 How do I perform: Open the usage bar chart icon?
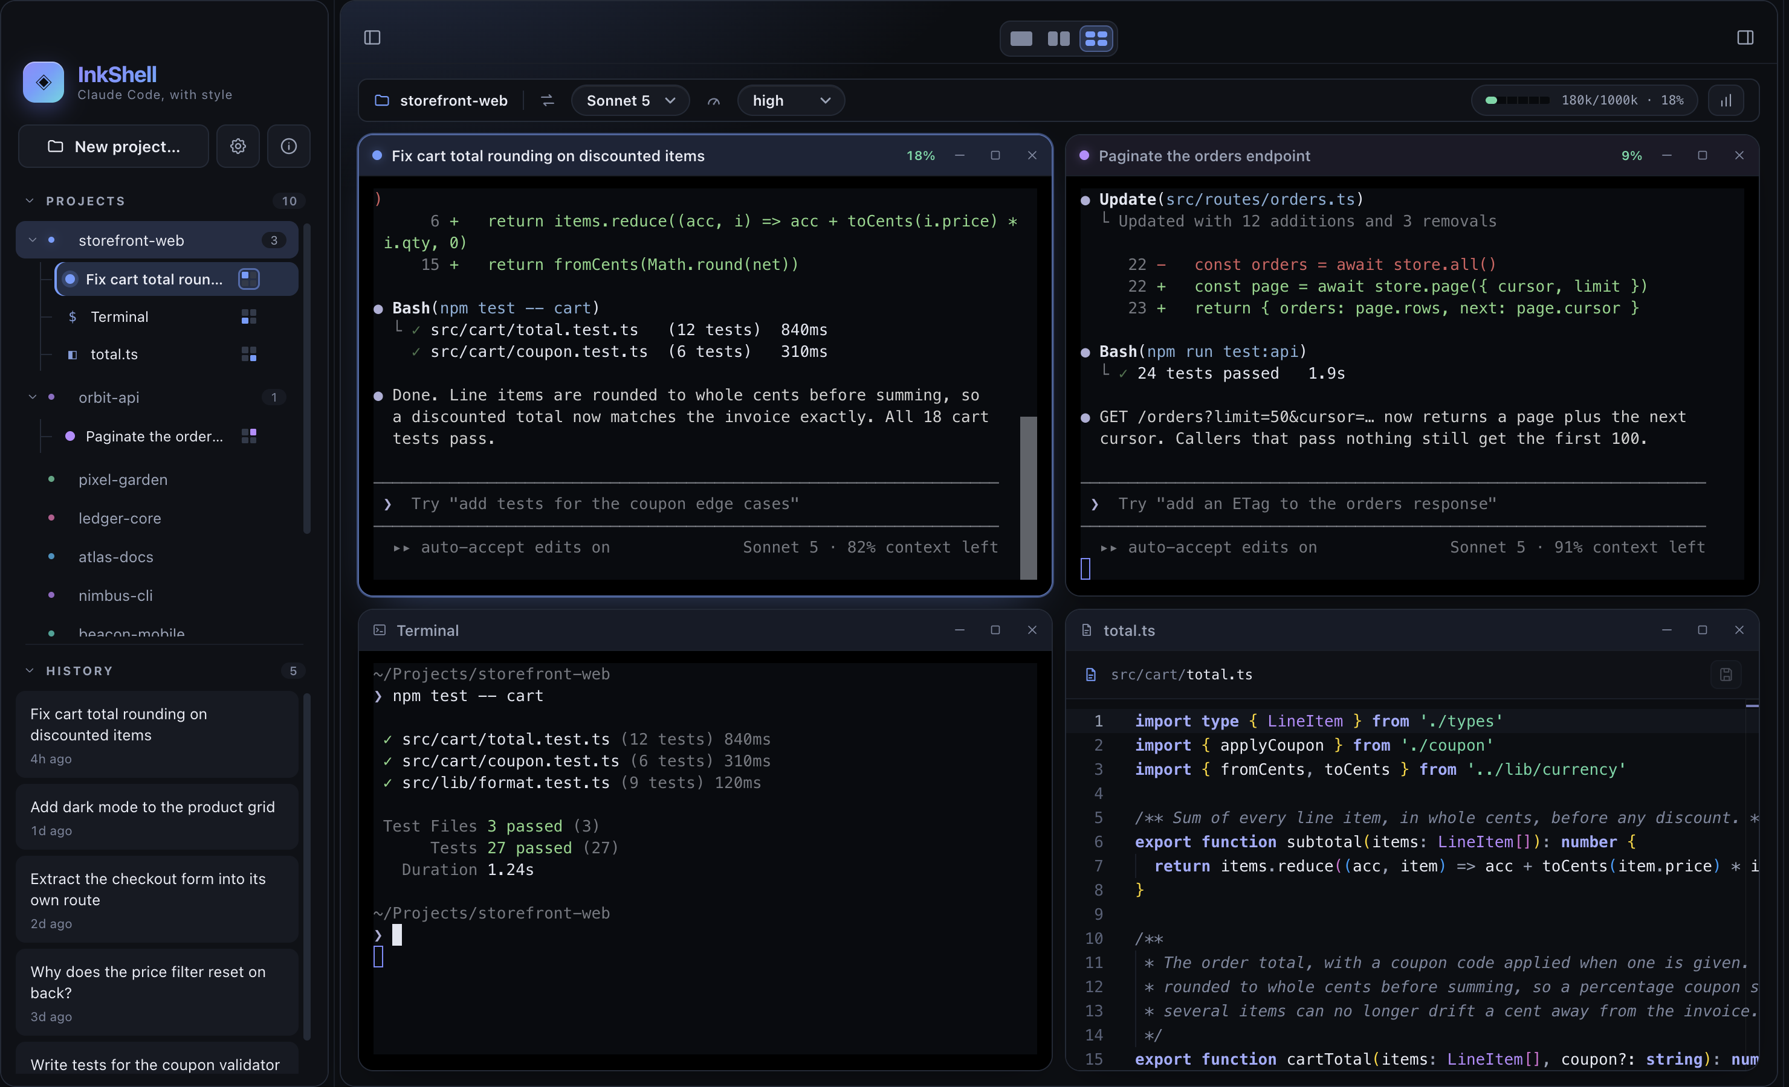coord(1726,100)
